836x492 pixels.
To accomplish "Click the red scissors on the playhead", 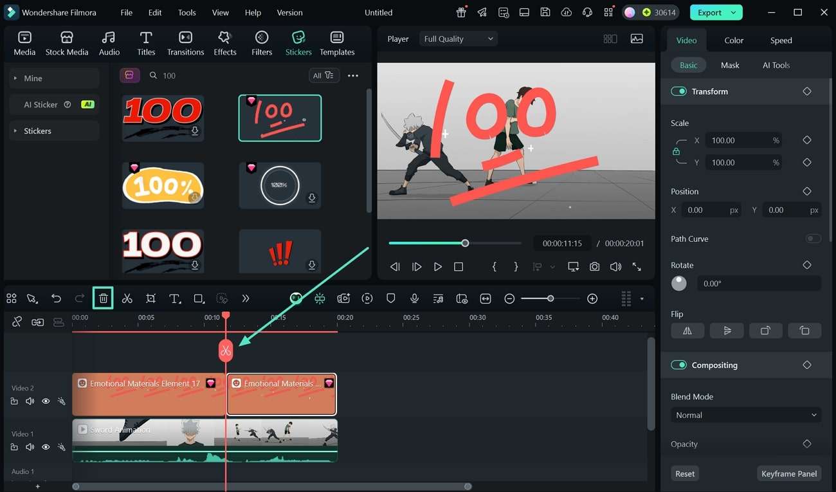I will pos(226,351).
